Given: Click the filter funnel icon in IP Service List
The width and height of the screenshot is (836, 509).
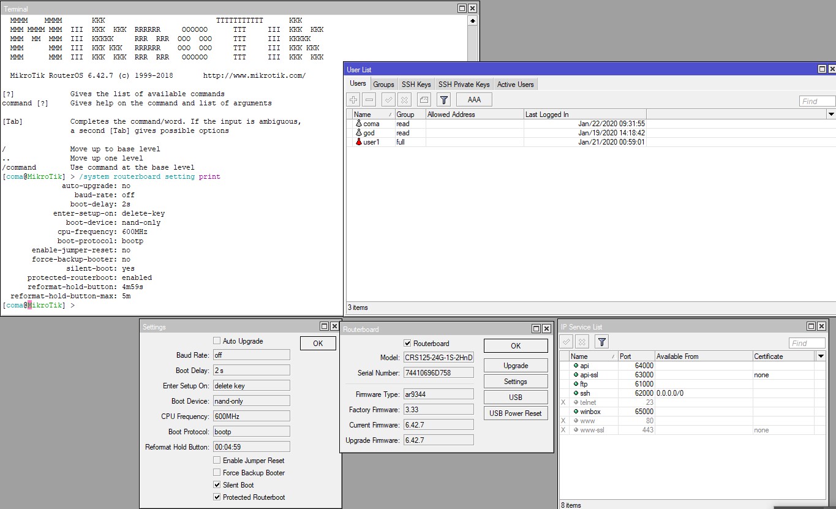Looking at the screenshot, I should pos(602,342).
